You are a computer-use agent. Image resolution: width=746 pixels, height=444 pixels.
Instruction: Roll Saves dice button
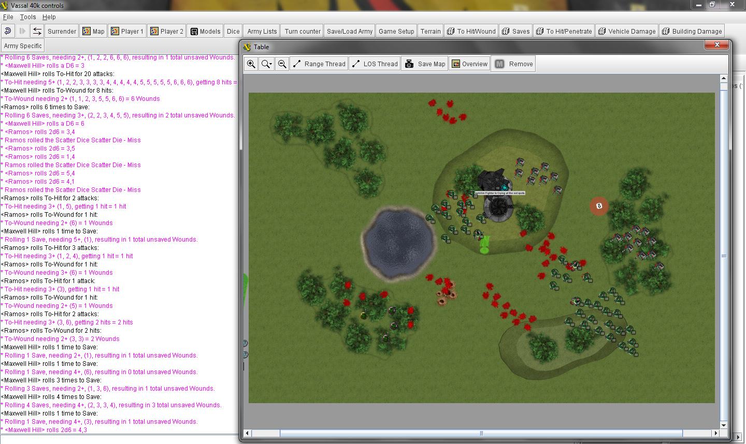515,31
